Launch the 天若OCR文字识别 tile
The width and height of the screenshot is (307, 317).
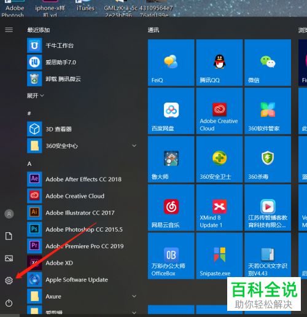click(x=268, y=256)
